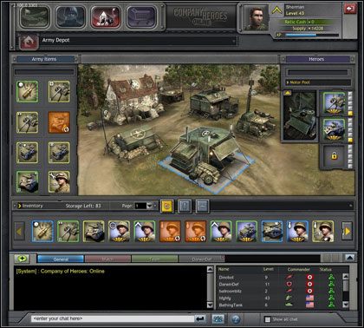
Task: Select the orange locked army item slot
Action: pos(59,122)
